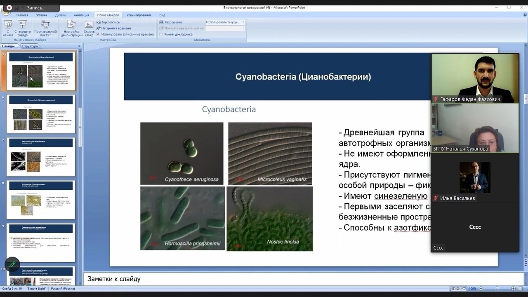Click the zoom slider handle
The height and width of the screenshot is (297, 528).
[x=497, y=289]
